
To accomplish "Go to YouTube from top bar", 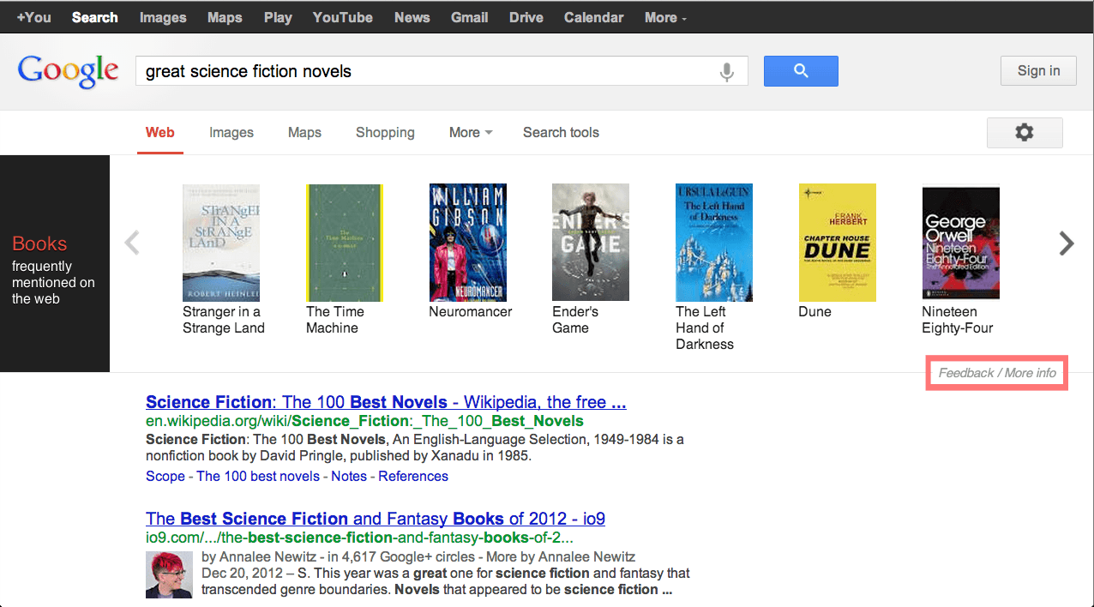I will 343,17.
